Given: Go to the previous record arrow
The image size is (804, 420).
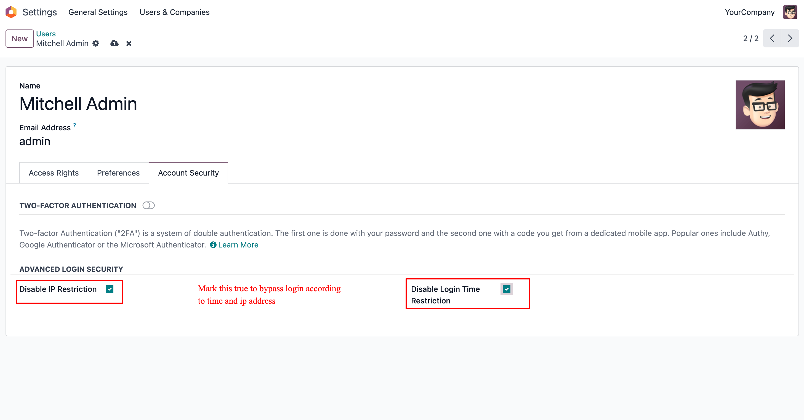Looking at the screenshot, I should click(772, 38).
